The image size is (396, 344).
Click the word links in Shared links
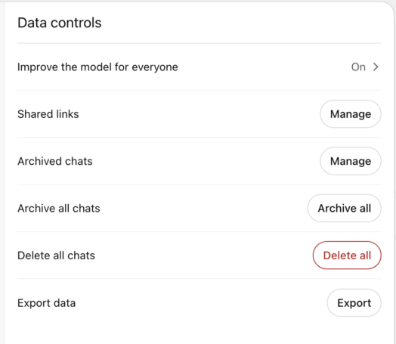click(x=67, y=114)
